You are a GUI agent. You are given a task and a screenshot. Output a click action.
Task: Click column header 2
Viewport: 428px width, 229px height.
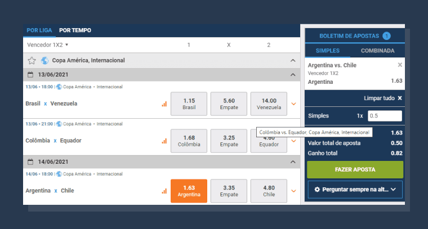click(x=269, y=45)
